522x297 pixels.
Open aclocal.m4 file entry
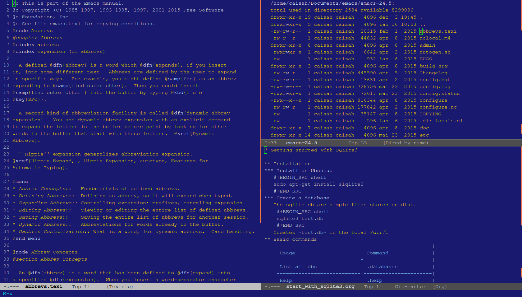pos(435,38)
